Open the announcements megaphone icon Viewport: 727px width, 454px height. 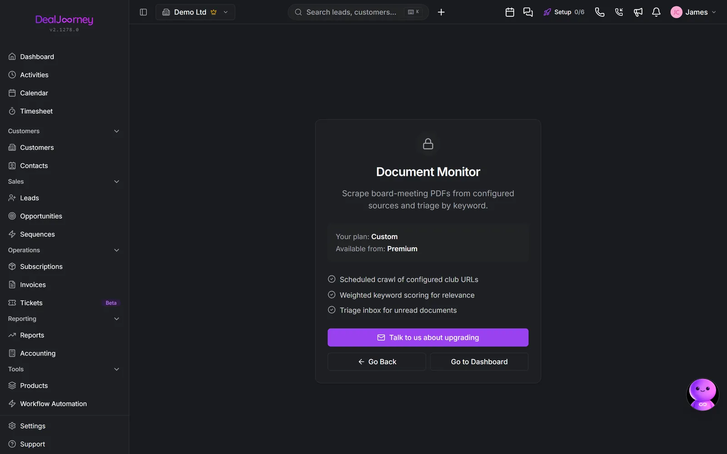tap(638, 12)
